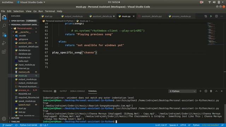Open internet.py in the explorer
This screenshot has width=226, height=127.
click(24, 68)
